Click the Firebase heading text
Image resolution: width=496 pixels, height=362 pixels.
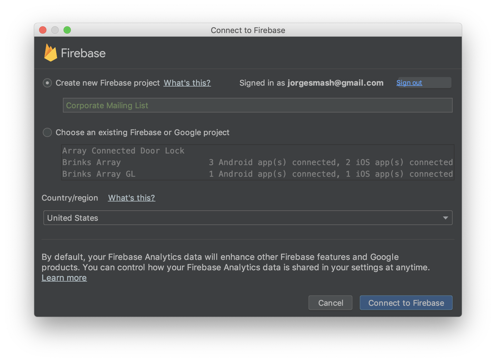(83, 53)
